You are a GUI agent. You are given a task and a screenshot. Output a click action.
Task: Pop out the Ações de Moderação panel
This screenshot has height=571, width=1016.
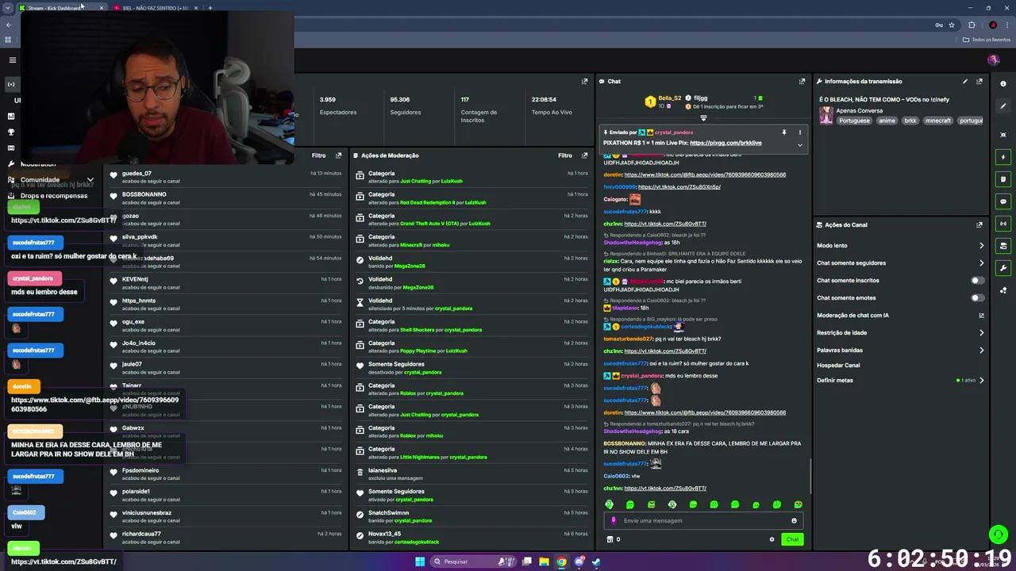(584, 155)
